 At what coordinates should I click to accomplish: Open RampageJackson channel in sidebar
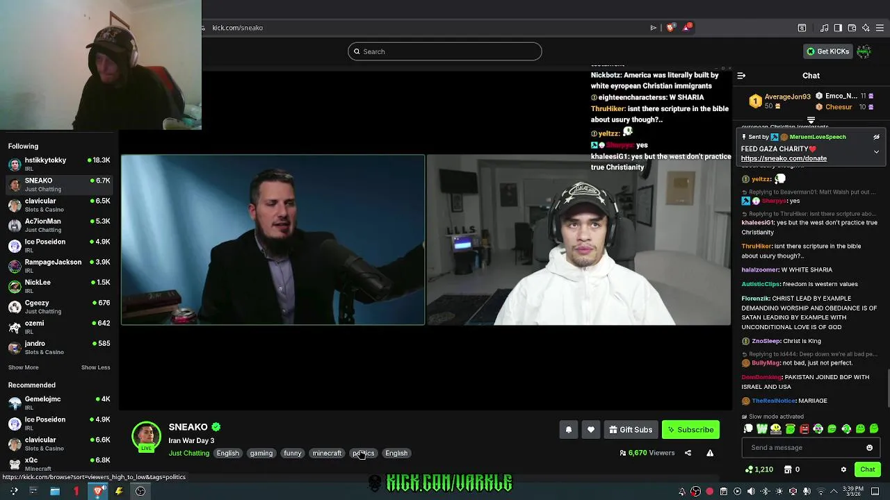[x=59, y=266]
